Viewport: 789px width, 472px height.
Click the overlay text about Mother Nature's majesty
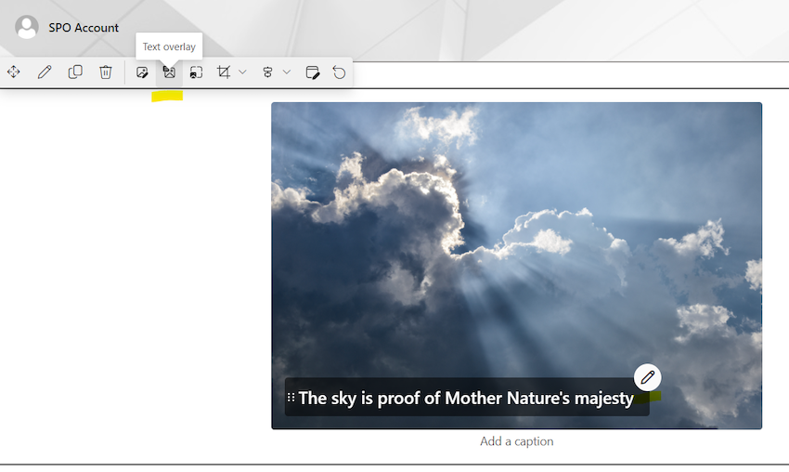coord(466,398)
